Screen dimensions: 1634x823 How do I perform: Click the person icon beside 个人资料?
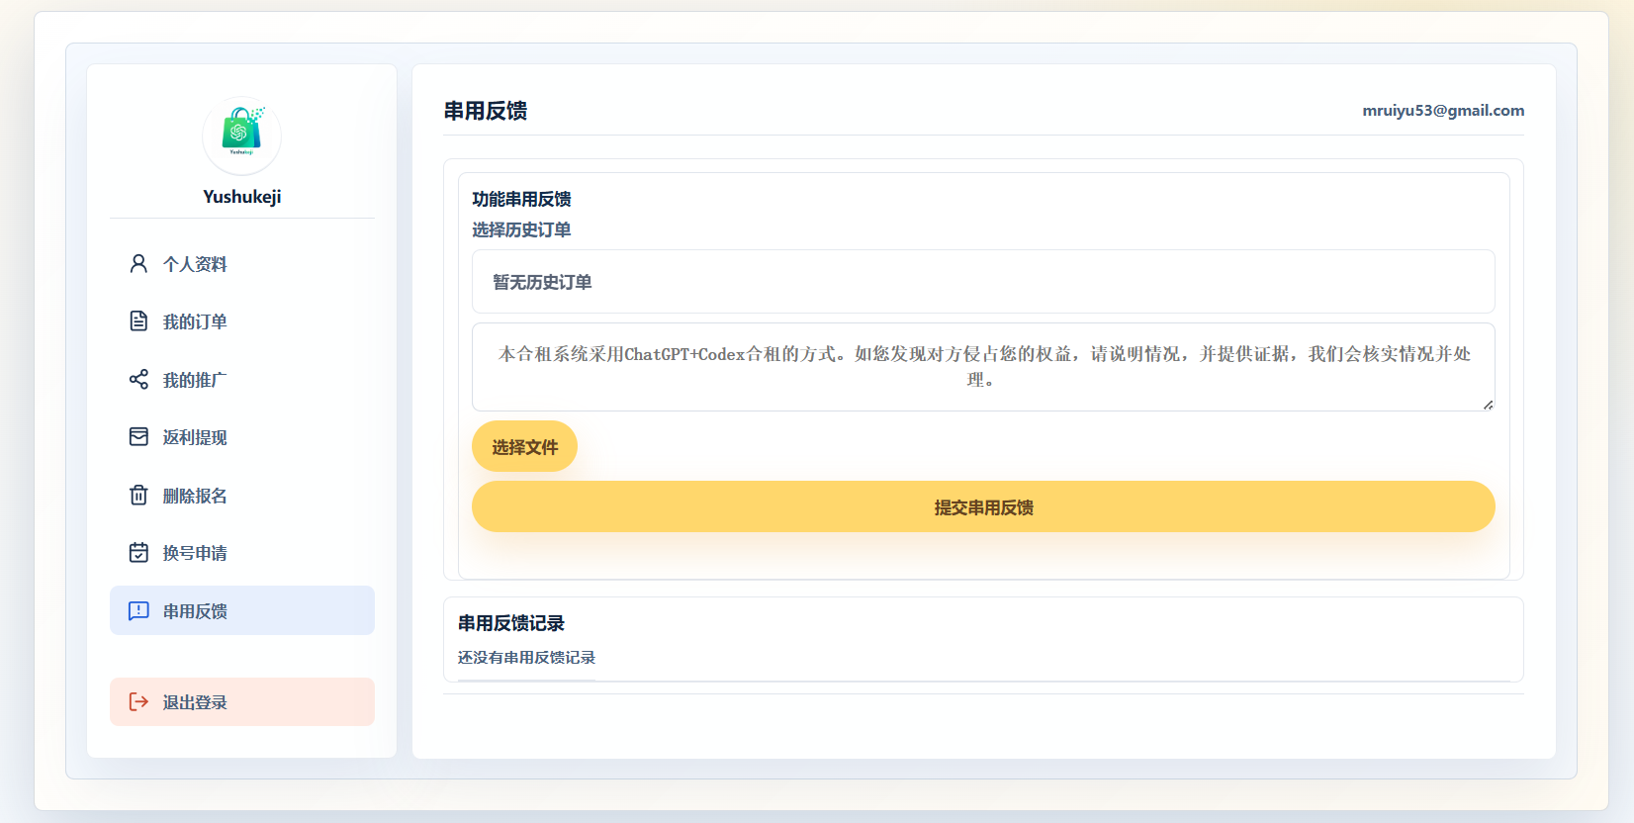pyautogui.click(x=138, y=264)
